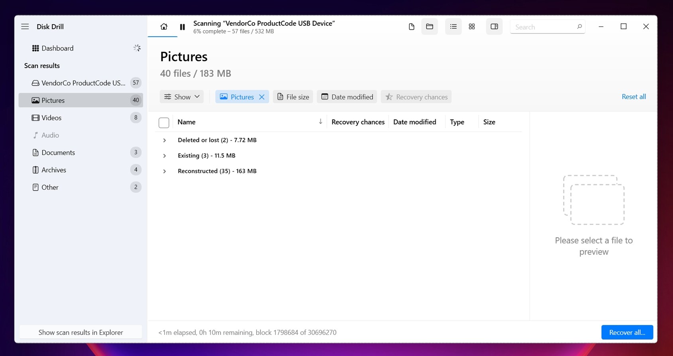The image size is (673, 356).
Task: Open the File size filter
Action: coord(293,97)
